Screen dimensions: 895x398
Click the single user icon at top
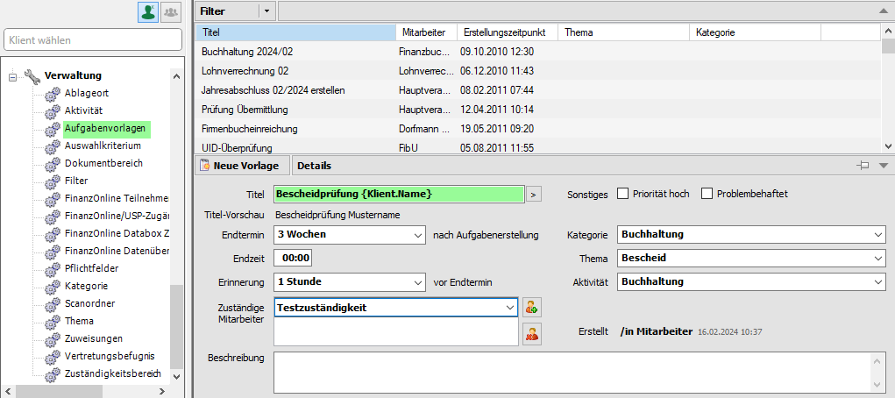coord(147,12)
